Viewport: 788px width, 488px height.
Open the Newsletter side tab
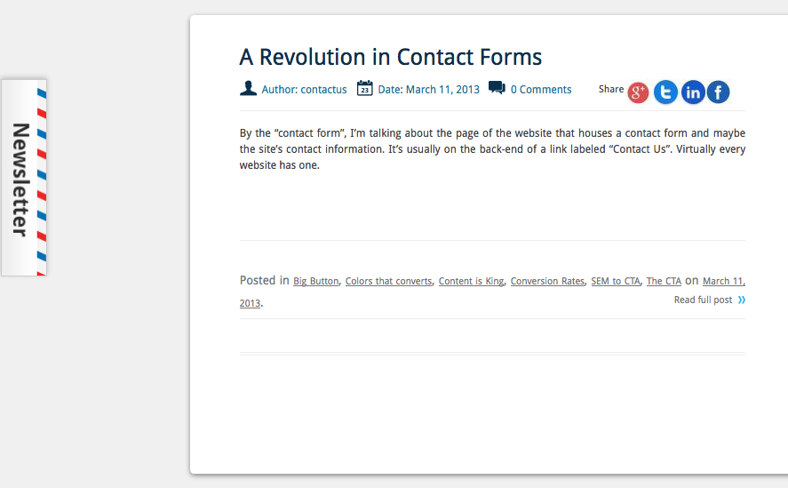click(24, 178)
